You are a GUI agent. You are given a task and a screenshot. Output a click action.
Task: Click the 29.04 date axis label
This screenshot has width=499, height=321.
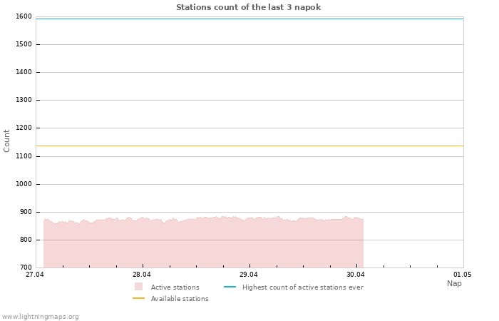(249, 275)
